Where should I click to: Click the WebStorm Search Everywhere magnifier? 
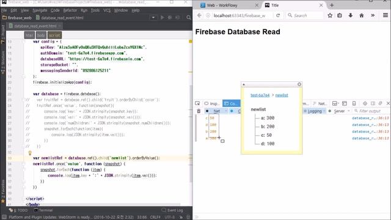(x=189, y=18)
